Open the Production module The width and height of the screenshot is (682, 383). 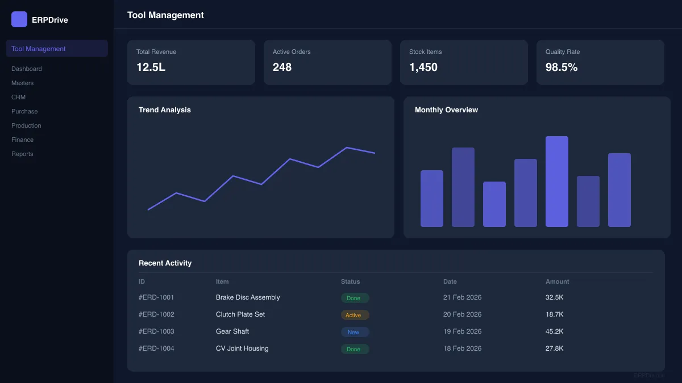26,125
